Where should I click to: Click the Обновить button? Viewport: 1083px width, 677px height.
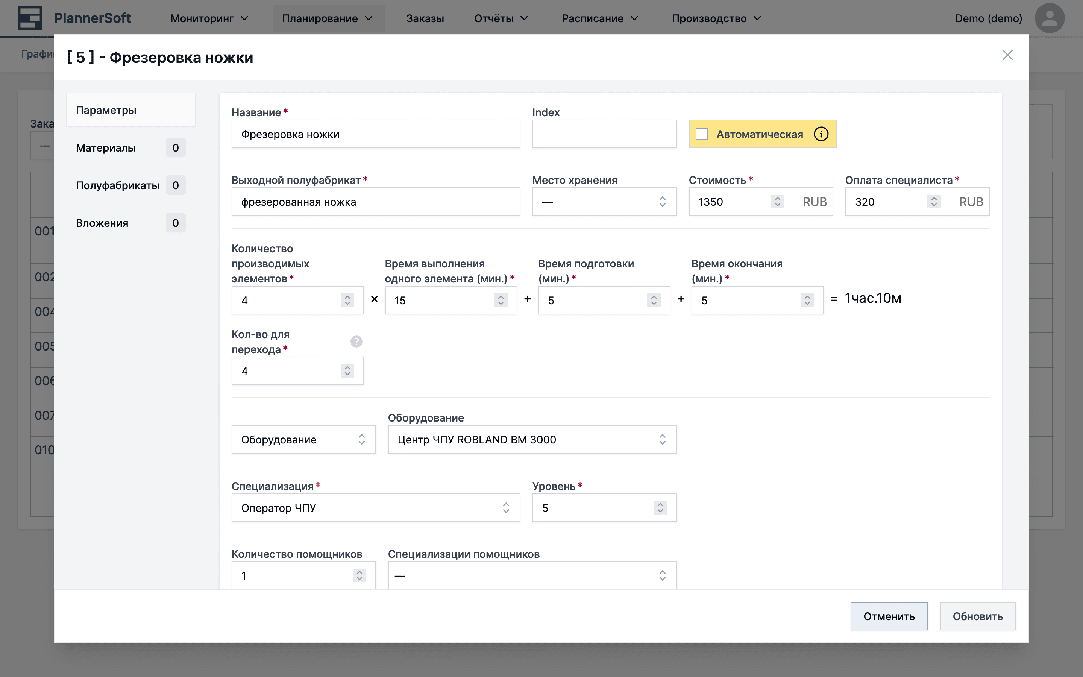click(x=978, y=616)
